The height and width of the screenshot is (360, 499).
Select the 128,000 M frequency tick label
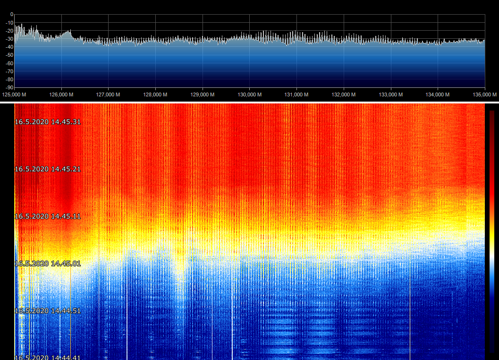[x=155, y=94]
